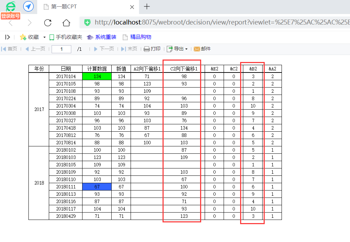Click date cell 20170814
This screenshot has height=242, width=350.
[x=66, y=143]
